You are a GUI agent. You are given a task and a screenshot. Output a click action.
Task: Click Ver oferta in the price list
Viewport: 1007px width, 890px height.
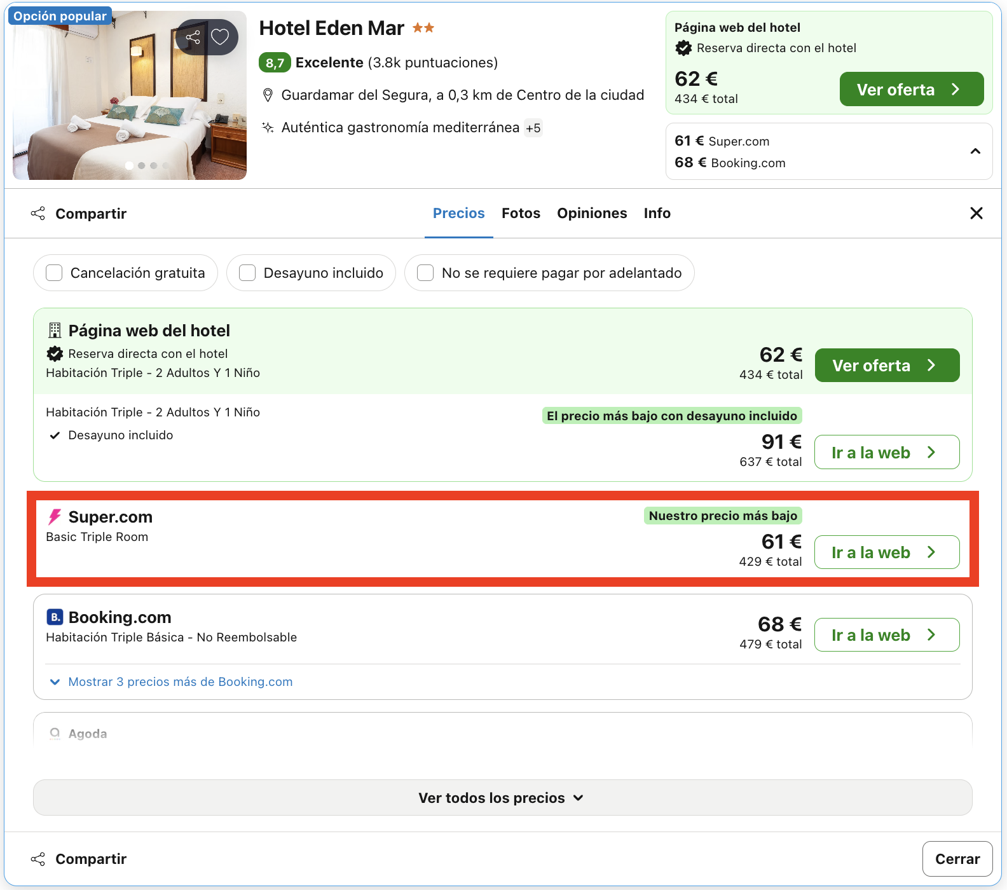pyautogui.click(x=887, y=366)
